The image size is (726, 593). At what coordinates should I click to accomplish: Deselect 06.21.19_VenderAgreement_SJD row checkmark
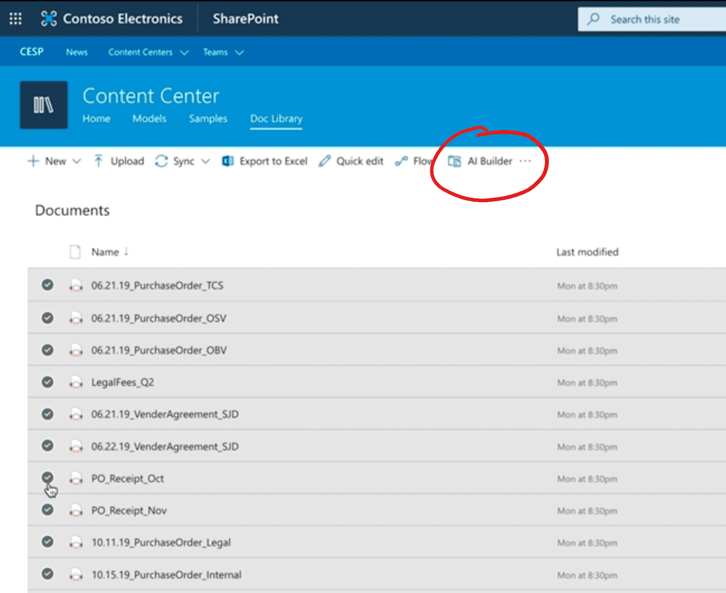48,414
